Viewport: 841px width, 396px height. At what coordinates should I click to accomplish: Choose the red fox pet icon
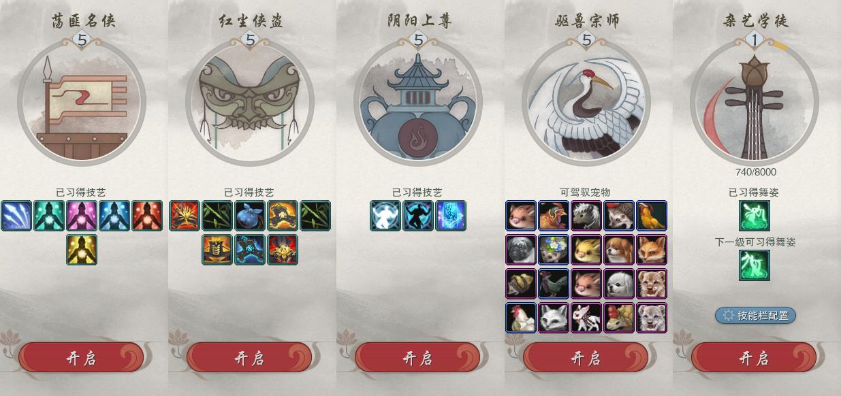(652, 250)
